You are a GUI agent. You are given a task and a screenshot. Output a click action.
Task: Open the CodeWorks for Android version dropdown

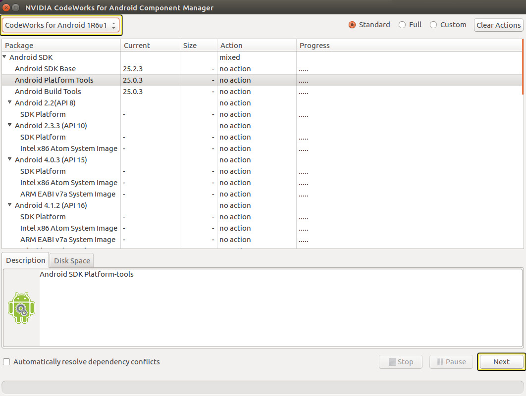coord(60,25)
